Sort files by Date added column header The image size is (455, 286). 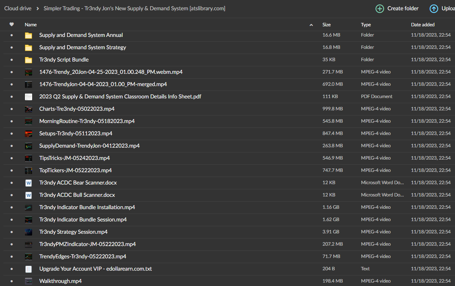pos(423,25)
